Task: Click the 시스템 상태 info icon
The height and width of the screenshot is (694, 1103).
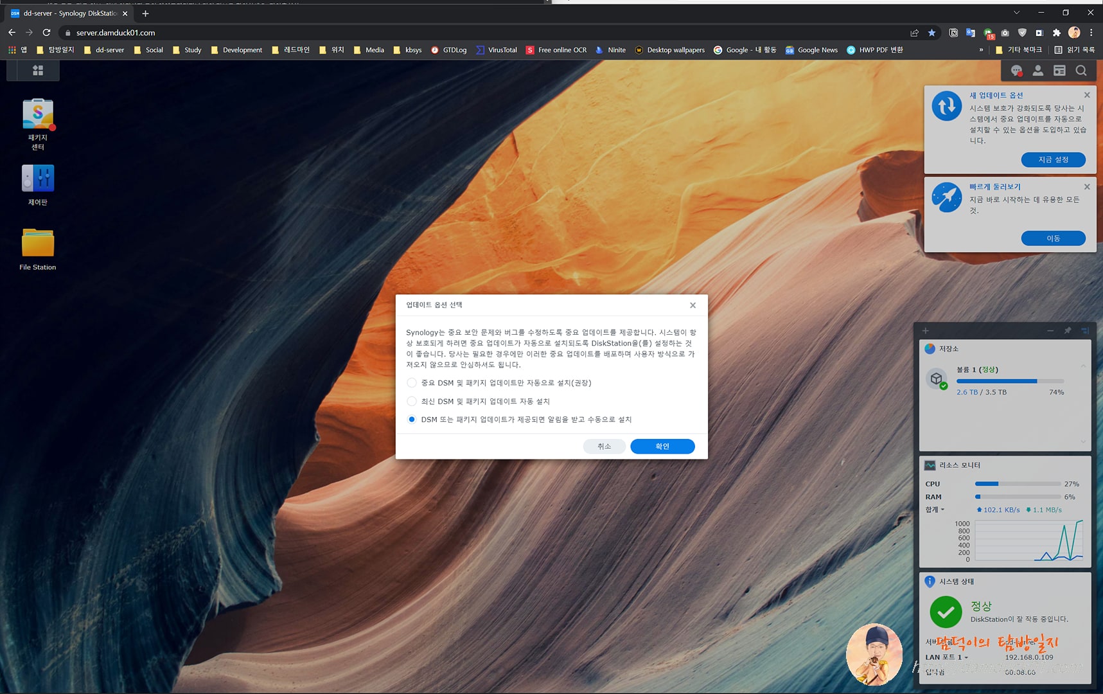Action: tap(930, 582)
